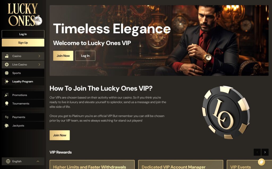Go to the Promotions menu item
Viewport: 272px width, 169px height.
tap(23, 95)
